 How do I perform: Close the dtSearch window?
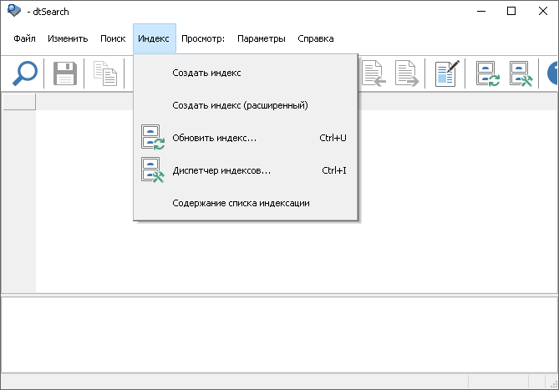coord(542,11)
